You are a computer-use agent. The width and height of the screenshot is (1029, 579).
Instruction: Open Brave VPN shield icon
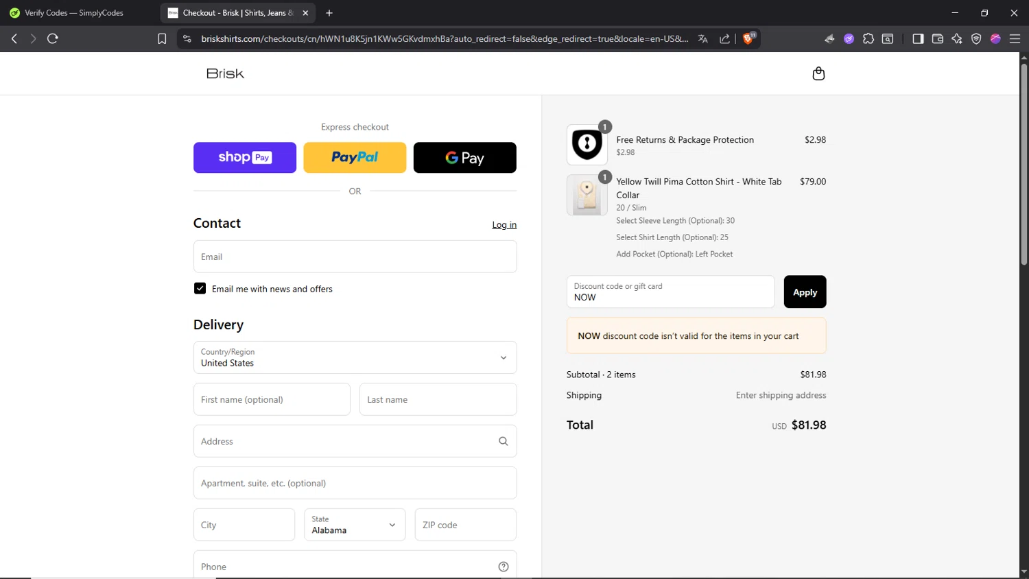(976, 39)
